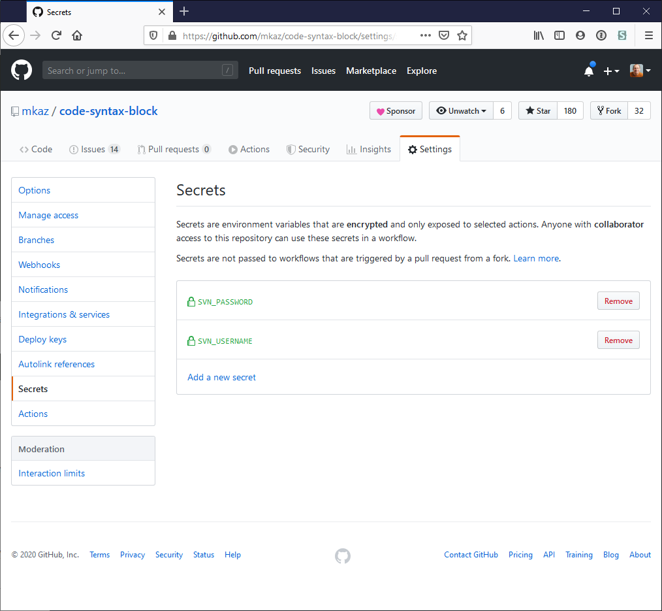This screenshot has width=662, height=611.
Task: Click the tracking protection shield icon
Action: (153, 35)
